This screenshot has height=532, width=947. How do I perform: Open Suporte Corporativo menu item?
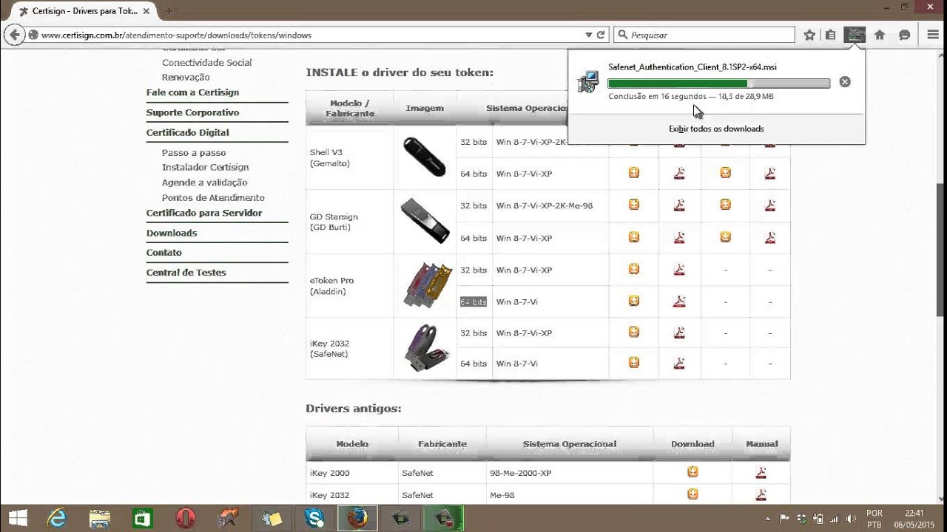192,112
